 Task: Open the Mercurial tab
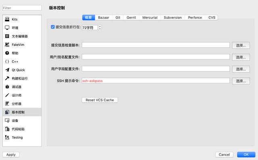click(150, 18)
